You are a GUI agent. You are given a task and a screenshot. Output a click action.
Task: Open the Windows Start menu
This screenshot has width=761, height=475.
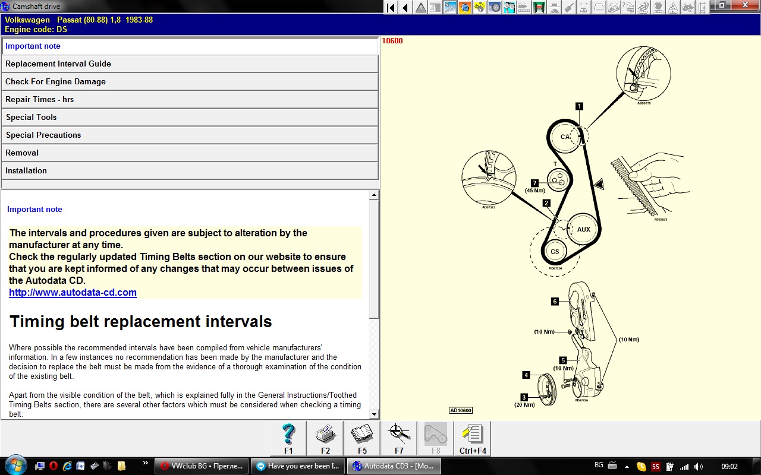[x=15, y=465]
